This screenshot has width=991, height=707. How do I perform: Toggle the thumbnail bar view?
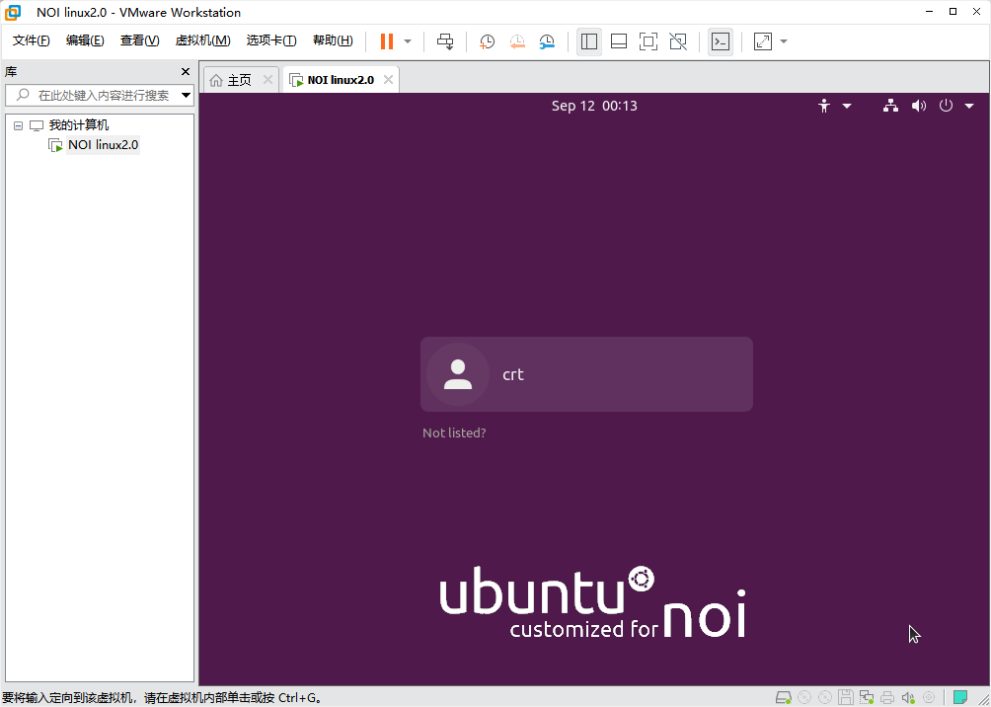[x=619, y=41]
